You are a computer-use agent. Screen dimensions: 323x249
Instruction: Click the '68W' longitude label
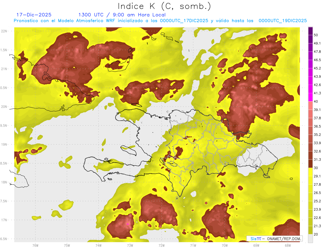coord(288,245)
